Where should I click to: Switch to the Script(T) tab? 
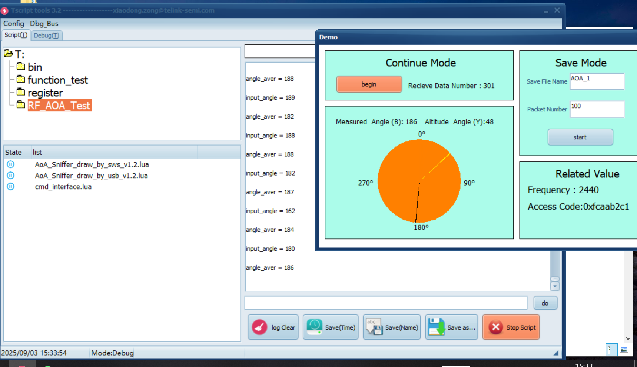(x=16, y=35)
